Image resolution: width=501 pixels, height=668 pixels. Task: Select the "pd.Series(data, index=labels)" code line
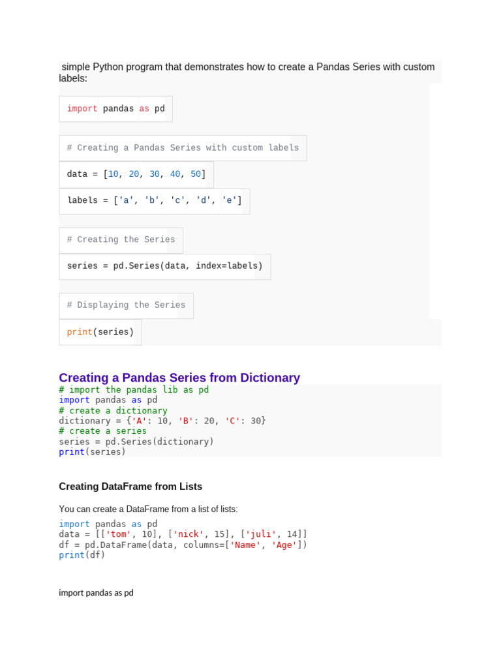164,266
